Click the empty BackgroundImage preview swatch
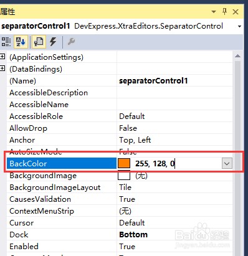 (124, 175)
